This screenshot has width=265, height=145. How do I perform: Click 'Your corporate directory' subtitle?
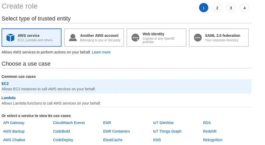222,40
